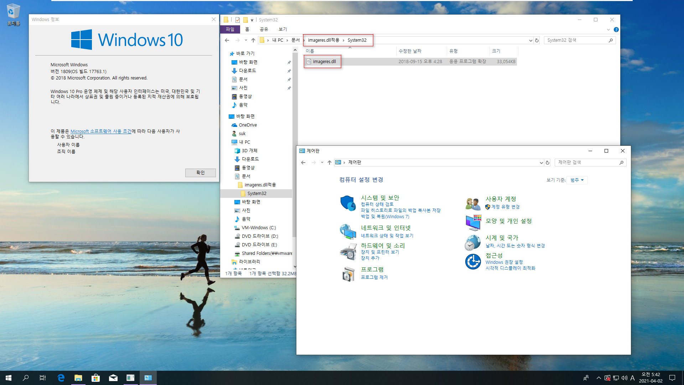
Task: Expand the explorer ribbon chevron
Action: pos(608,30)
